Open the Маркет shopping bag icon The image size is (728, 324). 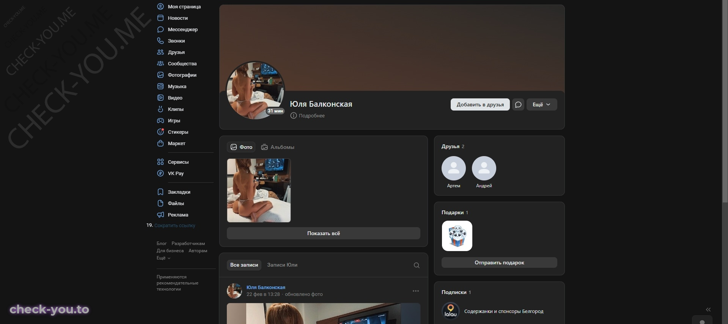pyautogui.click(x=160, y=143)
